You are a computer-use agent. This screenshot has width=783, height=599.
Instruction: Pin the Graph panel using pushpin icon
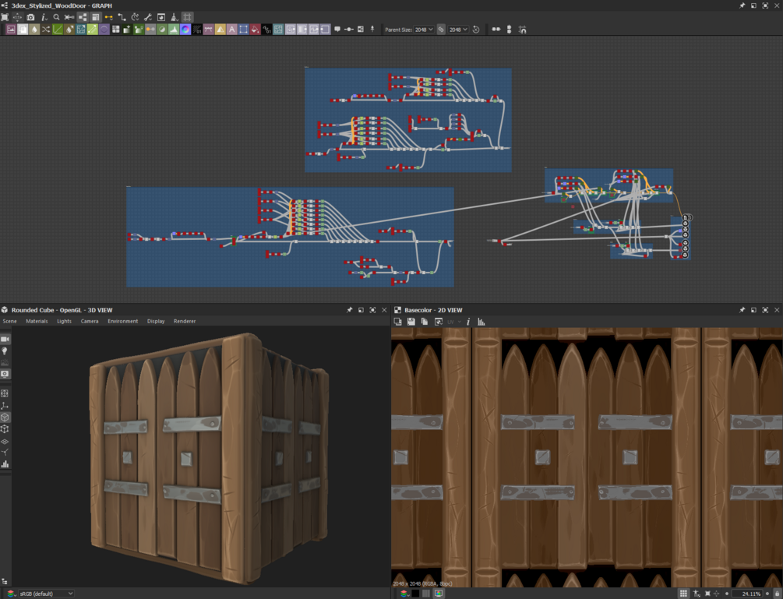pyautogui.click(x=742, y=5)
